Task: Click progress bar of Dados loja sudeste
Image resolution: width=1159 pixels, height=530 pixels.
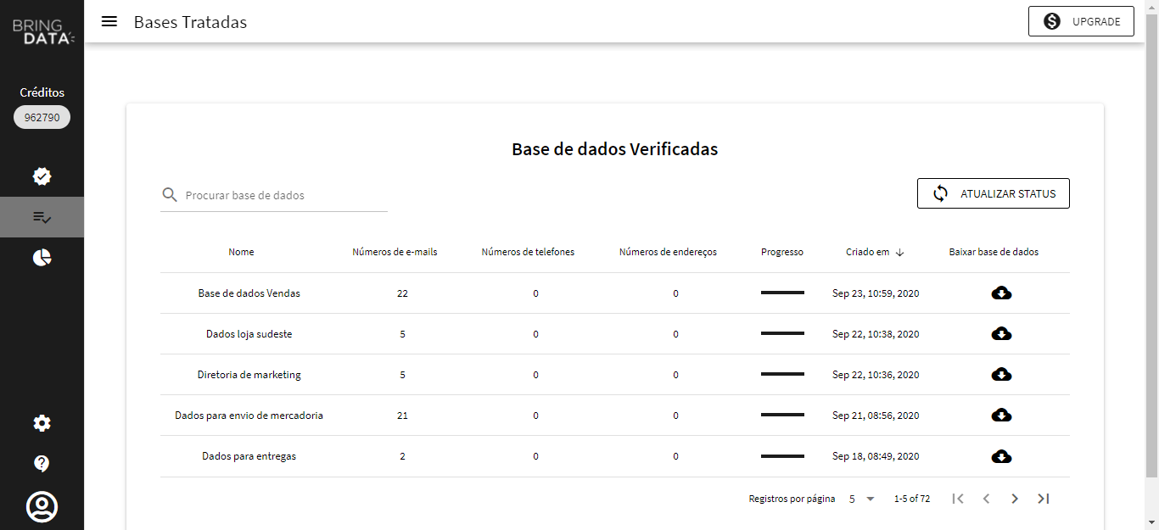Action: (782, 333)
